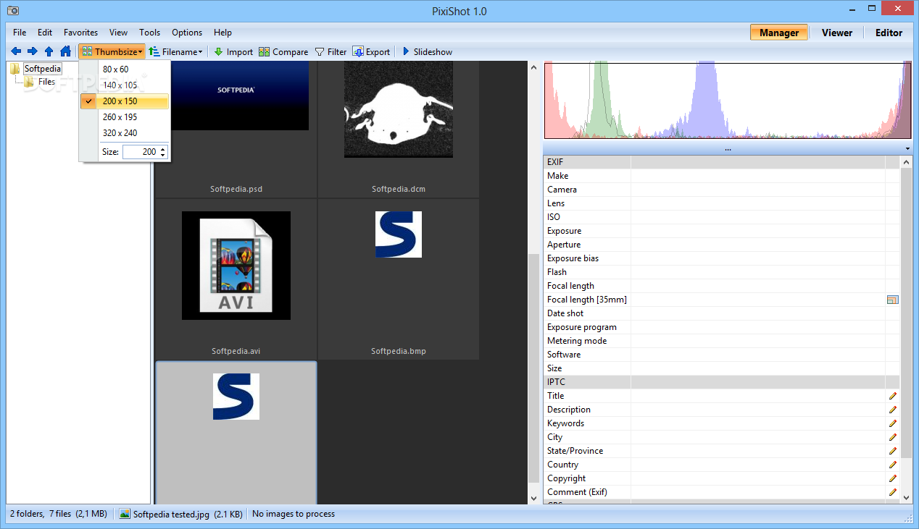Select the Softpedia folder in tree

point(43,69)
